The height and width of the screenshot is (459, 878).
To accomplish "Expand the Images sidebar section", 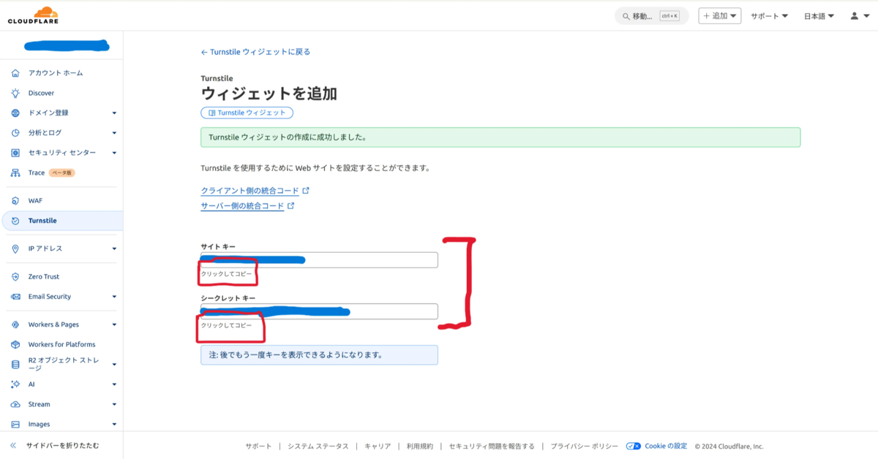I will click(x=114, y=424).
